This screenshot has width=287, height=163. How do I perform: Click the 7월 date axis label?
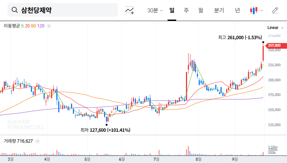click(156, 159)
